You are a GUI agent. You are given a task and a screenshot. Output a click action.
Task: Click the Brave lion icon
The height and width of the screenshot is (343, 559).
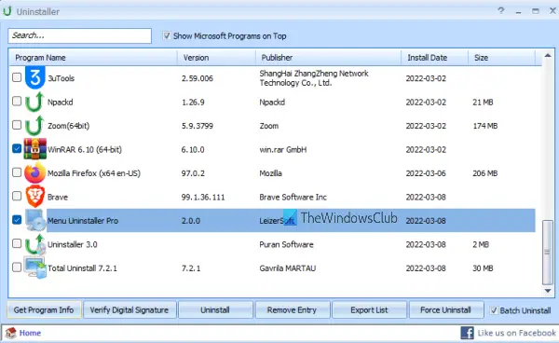35,197
